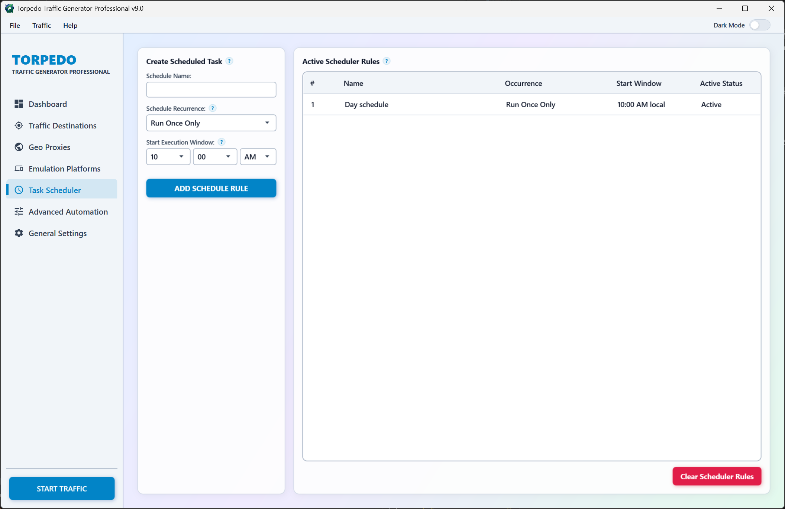
Task: Minimize the Torpedo window
Action: (719, 8)
